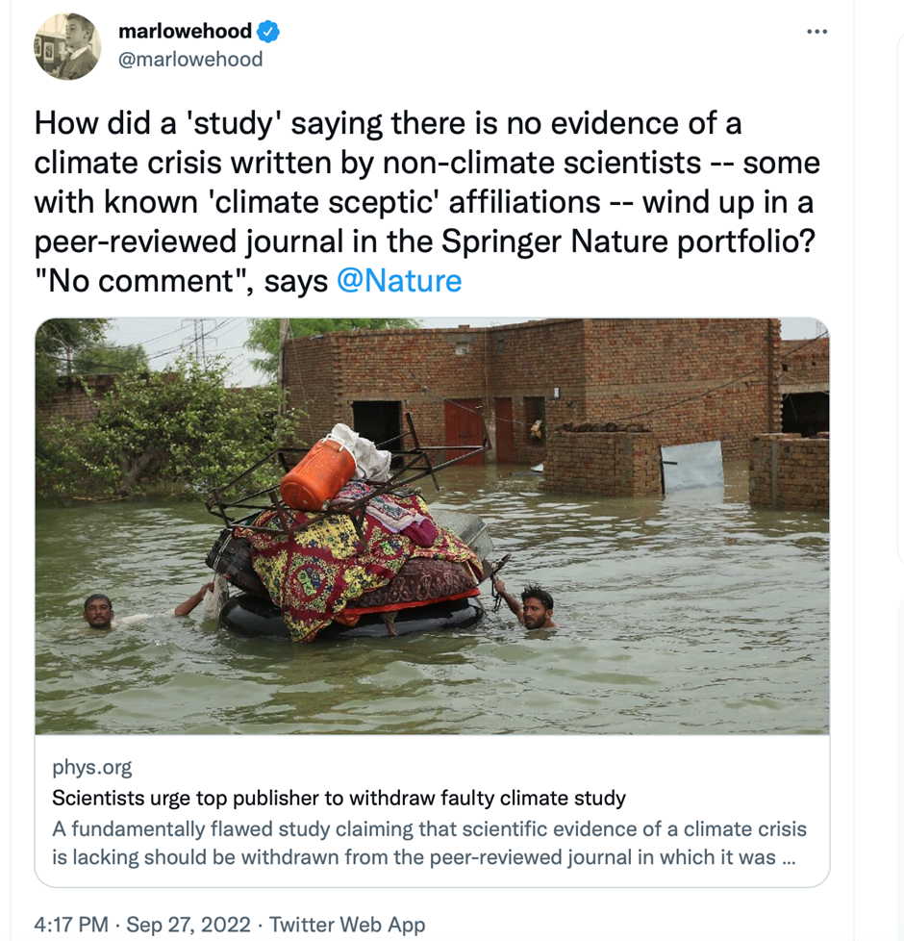Screen dimensions: 904x941
Task: Click the first line of tweet text
Action: 388,123
